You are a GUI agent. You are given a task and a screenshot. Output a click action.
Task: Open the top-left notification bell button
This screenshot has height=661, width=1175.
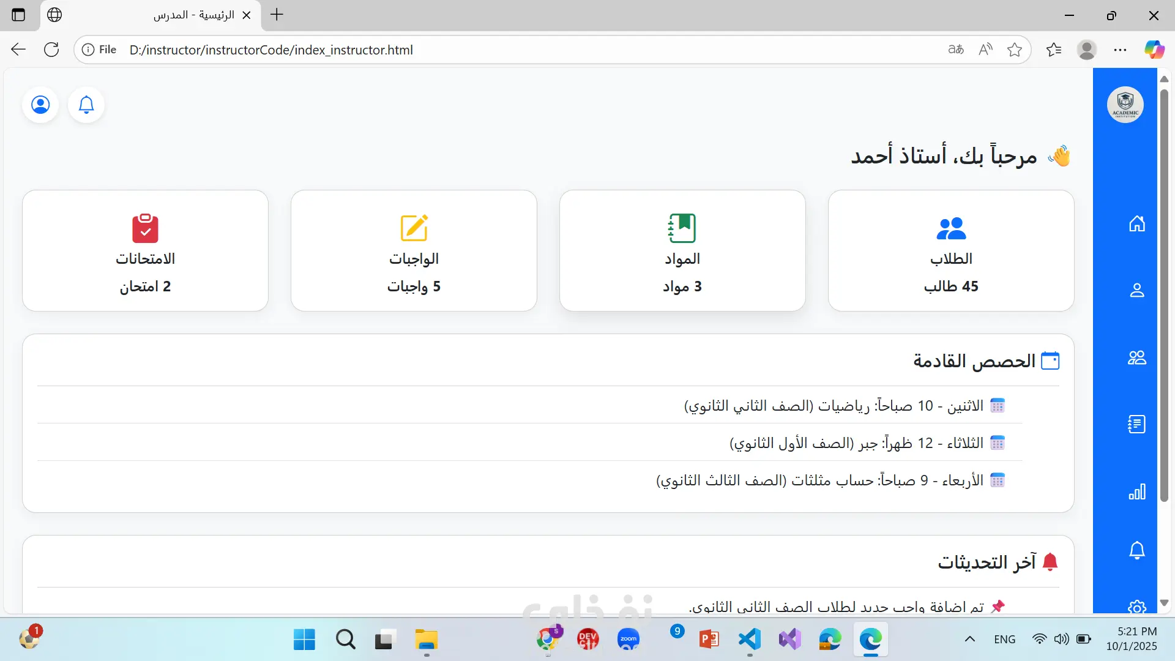click(x=86, y=105)
